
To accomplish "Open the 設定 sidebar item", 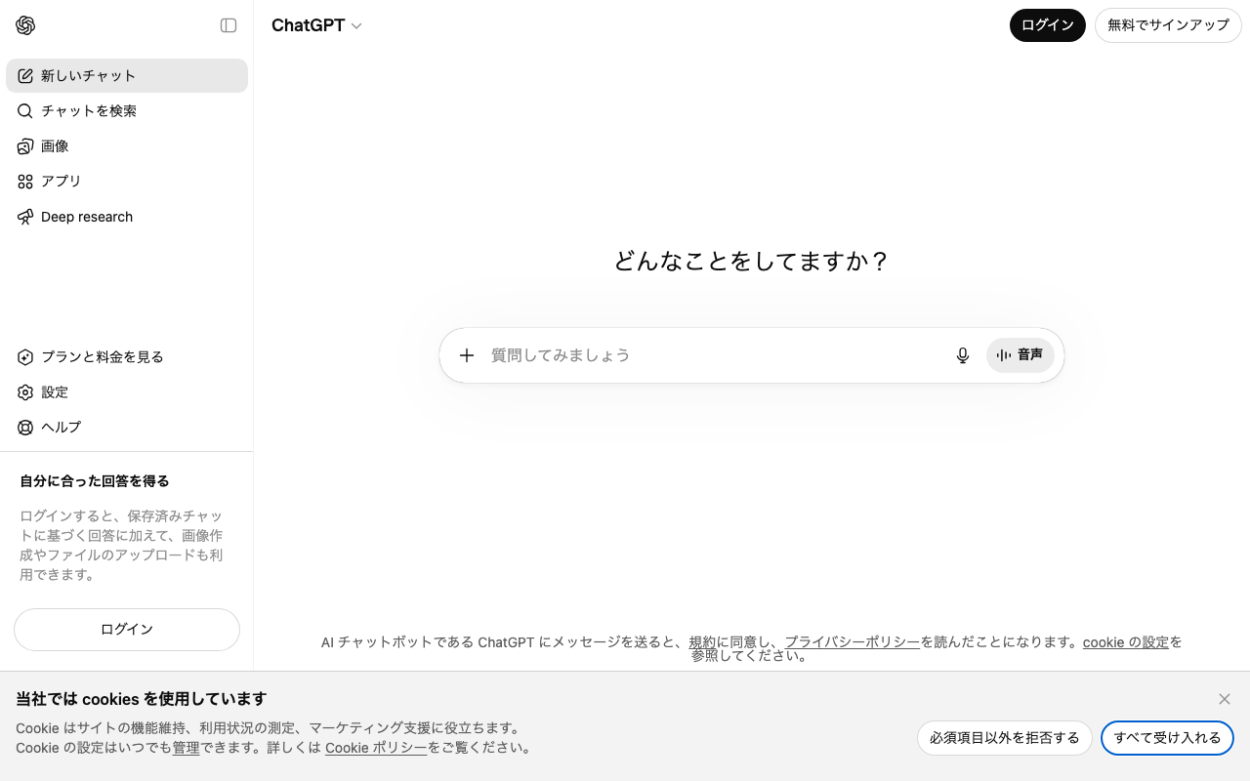I will [x=127, y=392].
